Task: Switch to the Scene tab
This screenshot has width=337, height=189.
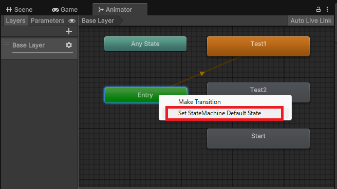Action: (x=20, y=10)
